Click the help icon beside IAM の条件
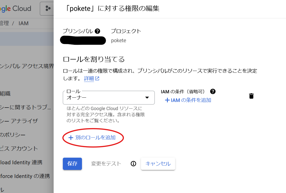 (x=213, y=91)
